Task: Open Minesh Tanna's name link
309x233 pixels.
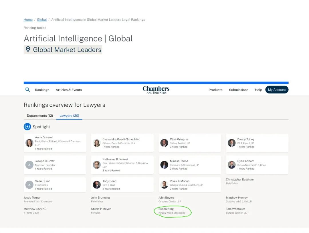Action: click(179, 161)
